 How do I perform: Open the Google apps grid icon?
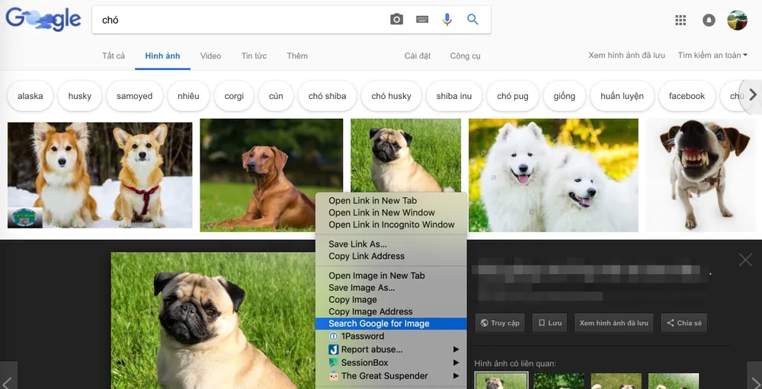pyautogui.click(x=680, y=21)
